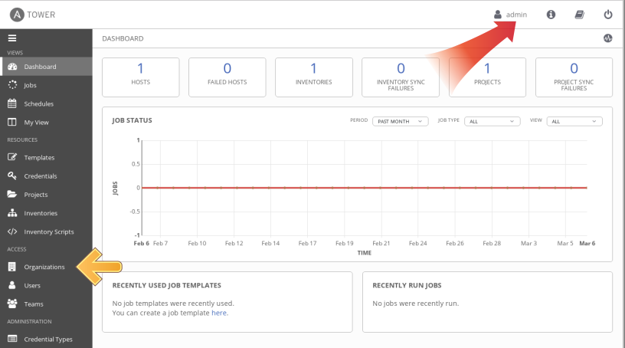
Task: Click the 'Recently Used Job Templates' heading
Action: coord(167,285)
